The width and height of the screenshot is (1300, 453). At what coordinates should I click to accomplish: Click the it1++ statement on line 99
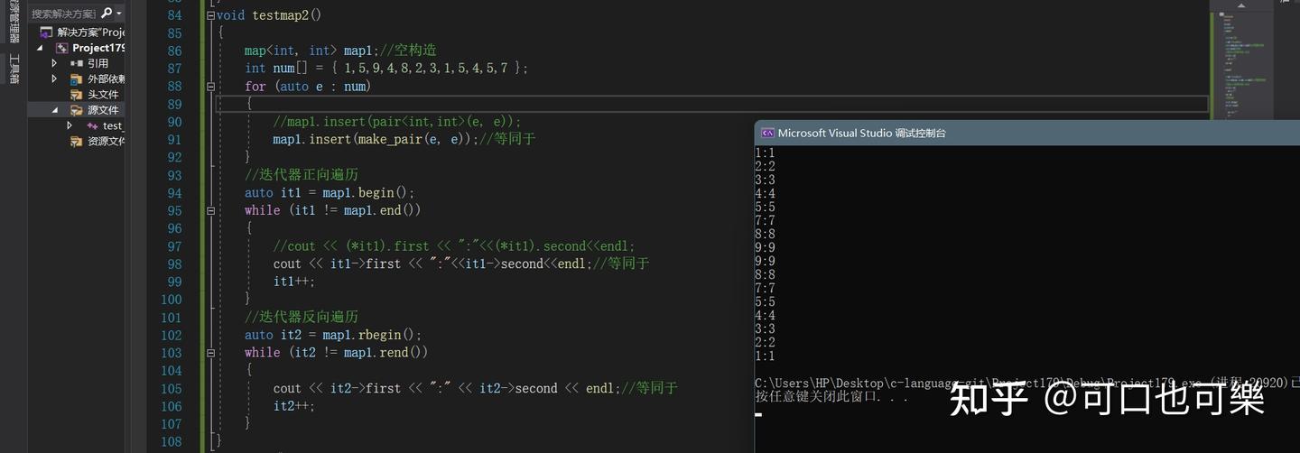tap(294, 282)
